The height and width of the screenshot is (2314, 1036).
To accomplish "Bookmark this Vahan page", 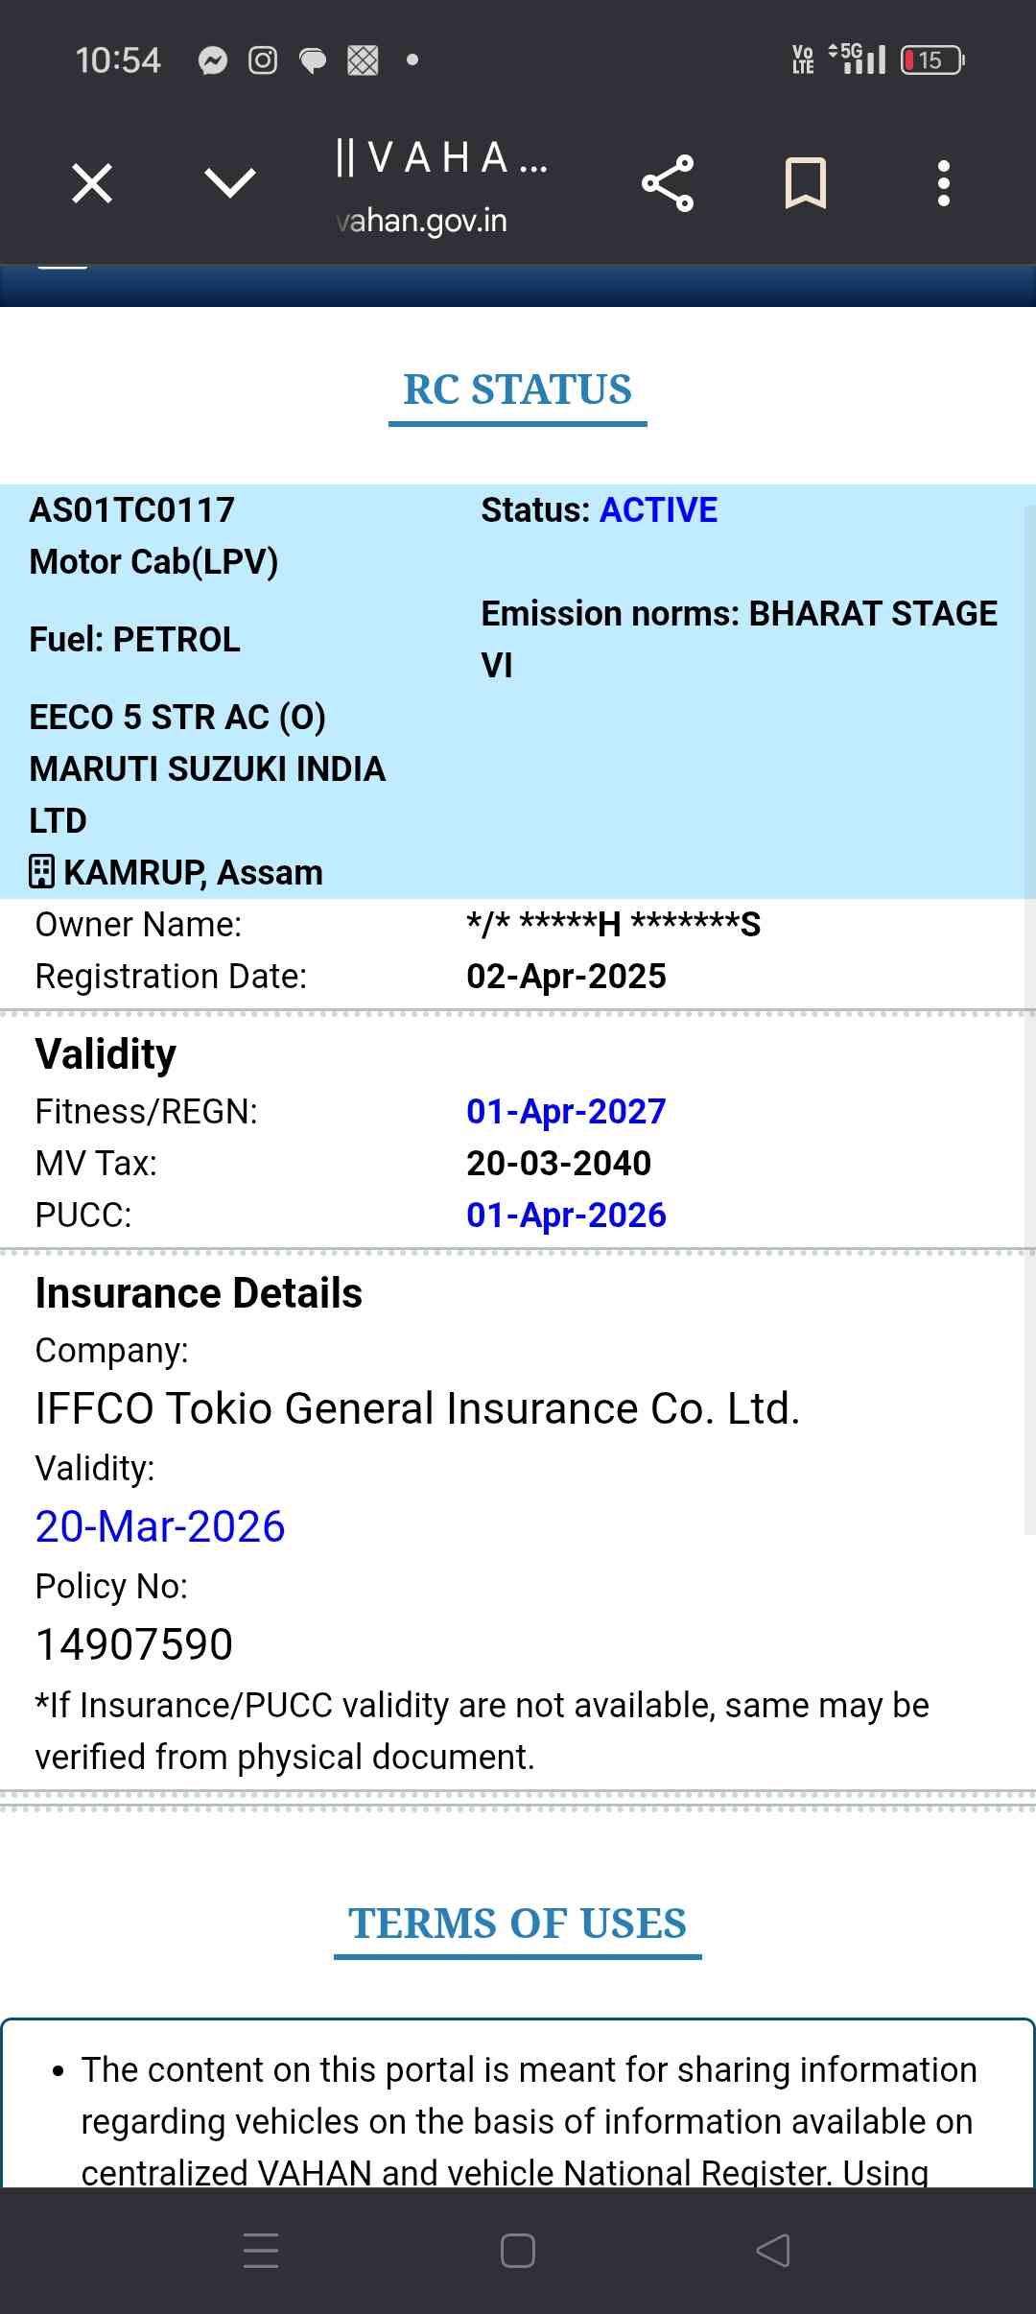I will click(805, 183).
